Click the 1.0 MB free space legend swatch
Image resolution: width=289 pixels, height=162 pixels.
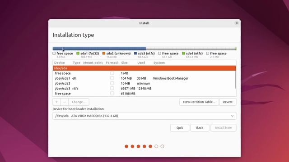click(x=54, y=53)
